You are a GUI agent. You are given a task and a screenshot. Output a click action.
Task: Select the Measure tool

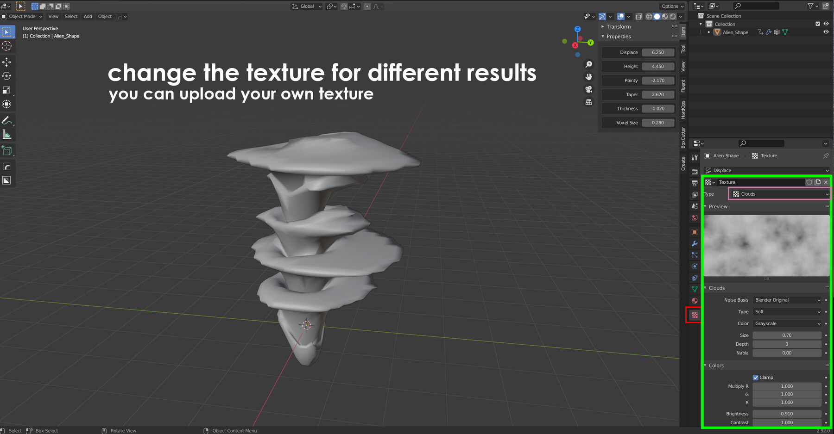coord(6,134)
